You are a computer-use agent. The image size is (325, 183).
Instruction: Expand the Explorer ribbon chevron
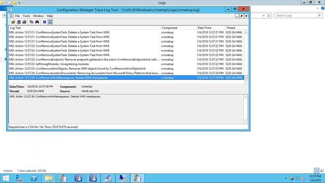[317, 8]
